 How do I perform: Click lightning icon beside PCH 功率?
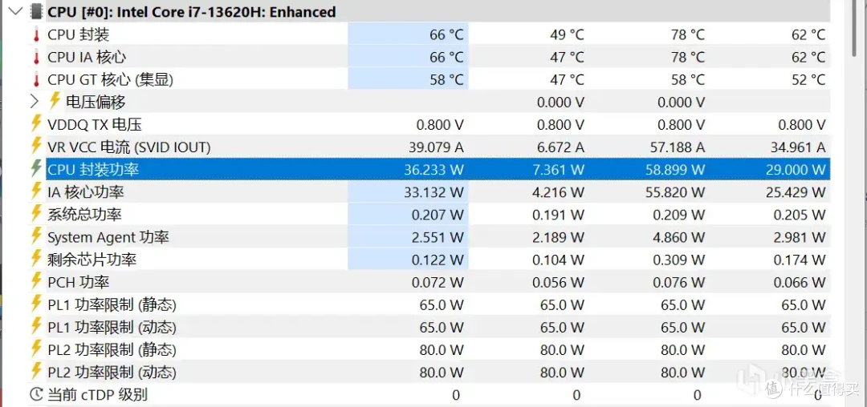click(x=36, y=281)
